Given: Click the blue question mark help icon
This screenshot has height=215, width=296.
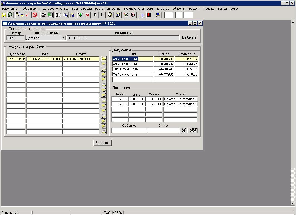Looking at the screenshot, I should click(142, 15).
